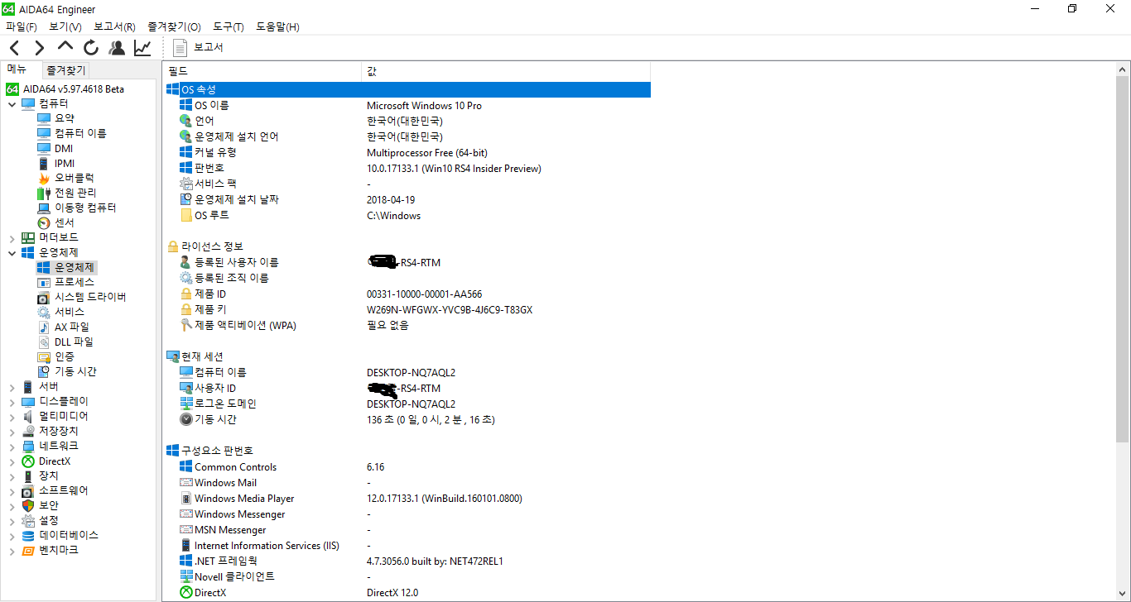The width and height of the screenshot is (1131, 602).
Task: Collapse the 컴퓨터 tree node
Action: click(12, 103)
